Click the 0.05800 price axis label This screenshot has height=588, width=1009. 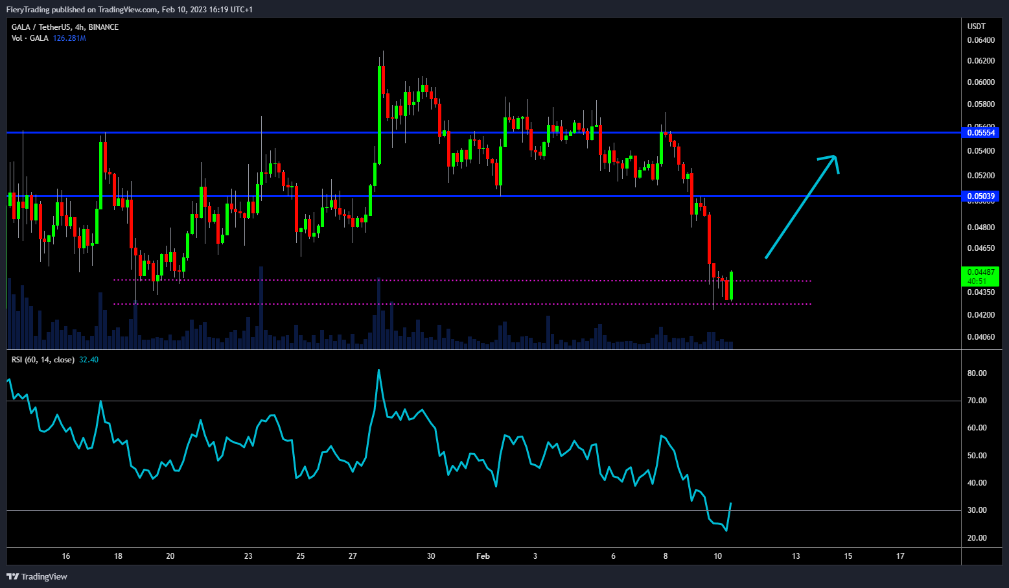(980, 104)
